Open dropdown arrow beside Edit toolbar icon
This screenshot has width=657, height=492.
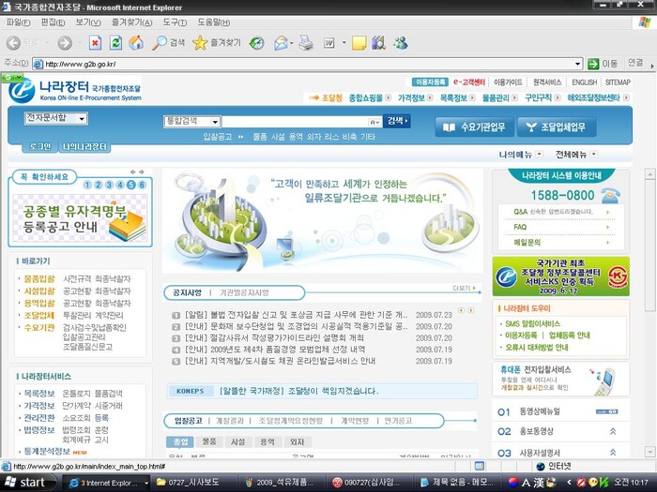[x=344, y=43]
